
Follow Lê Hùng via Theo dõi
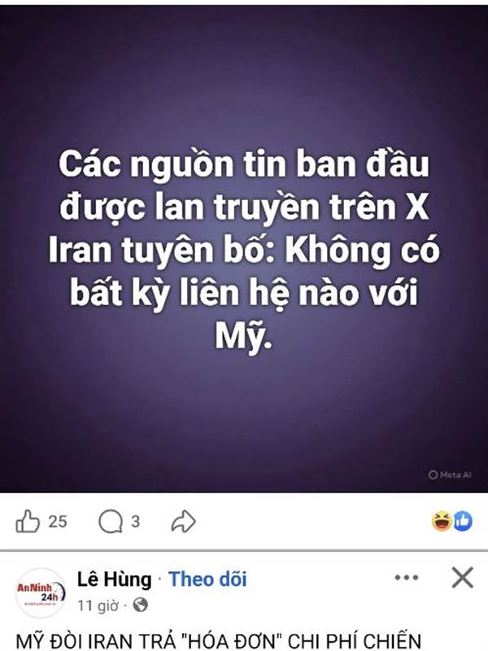click(207, 579)
